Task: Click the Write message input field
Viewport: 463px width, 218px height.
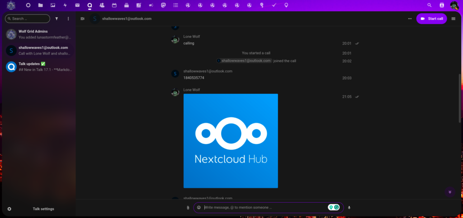Action: (x=265, y=208)
